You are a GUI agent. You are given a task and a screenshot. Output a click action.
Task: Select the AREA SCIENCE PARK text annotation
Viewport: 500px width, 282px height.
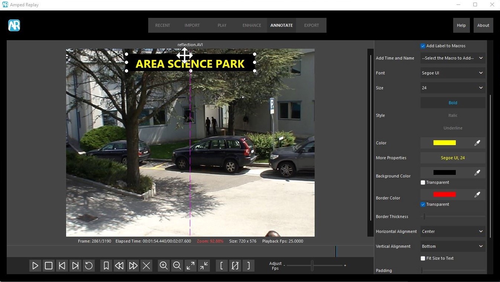pos(190,64)
